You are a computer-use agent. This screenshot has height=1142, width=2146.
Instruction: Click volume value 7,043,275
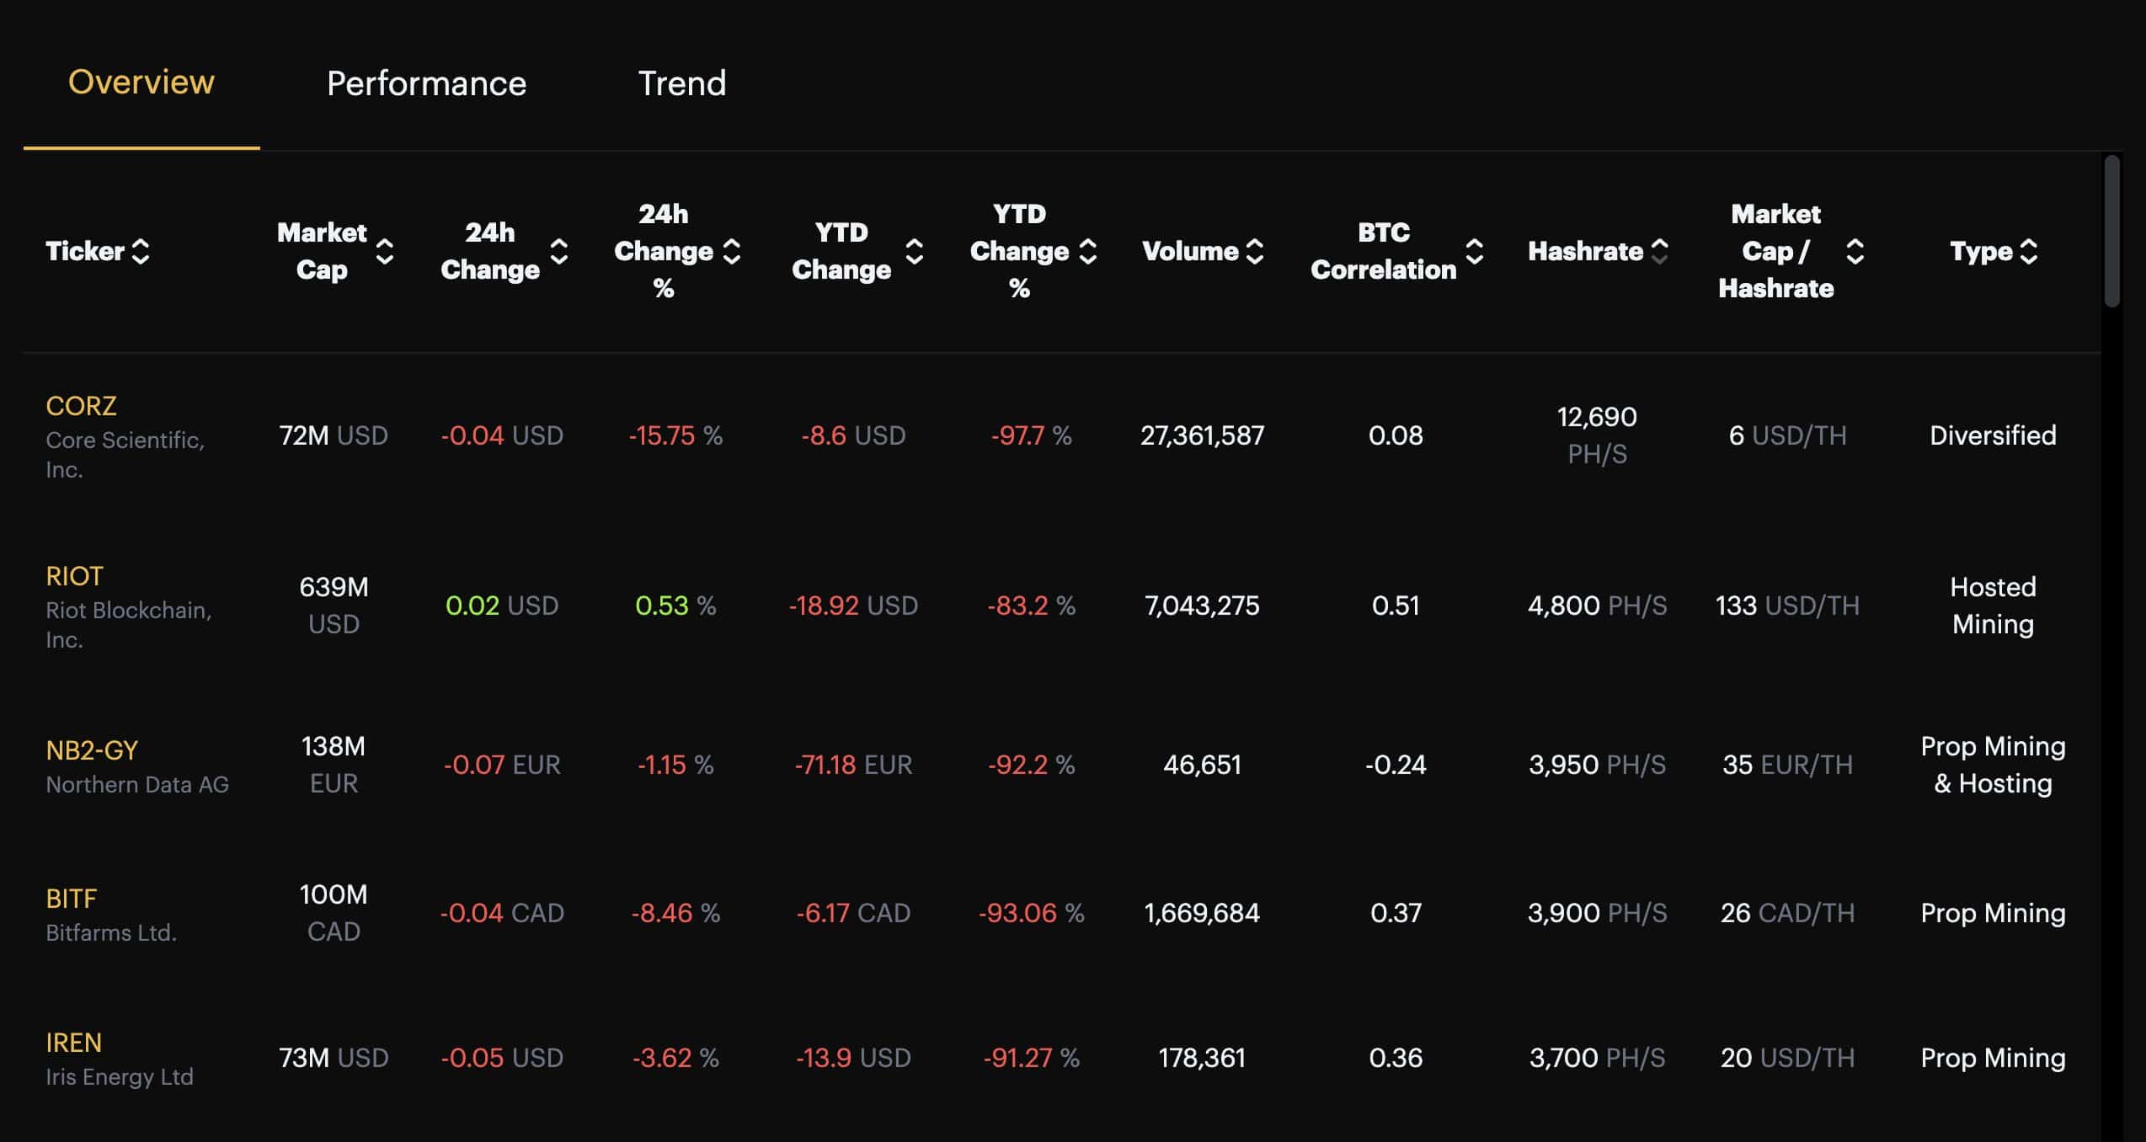[1202, 606]
